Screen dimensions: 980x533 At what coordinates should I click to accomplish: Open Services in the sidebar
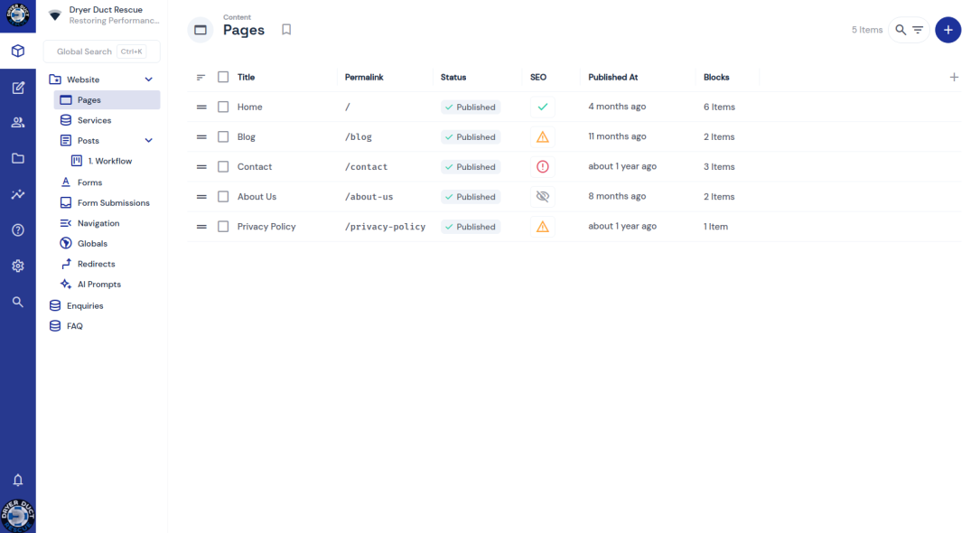tap(94, 120)
